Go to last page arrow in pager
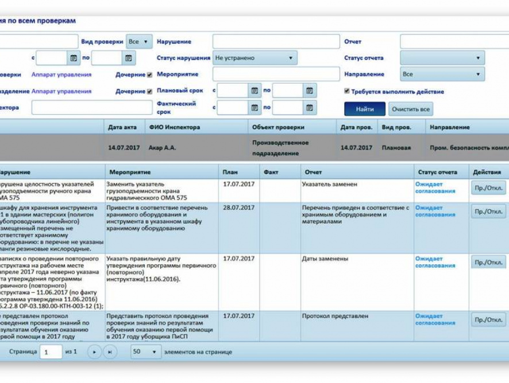Image resolution: width=509 pixels, height=383 pixels. point(110,352)
